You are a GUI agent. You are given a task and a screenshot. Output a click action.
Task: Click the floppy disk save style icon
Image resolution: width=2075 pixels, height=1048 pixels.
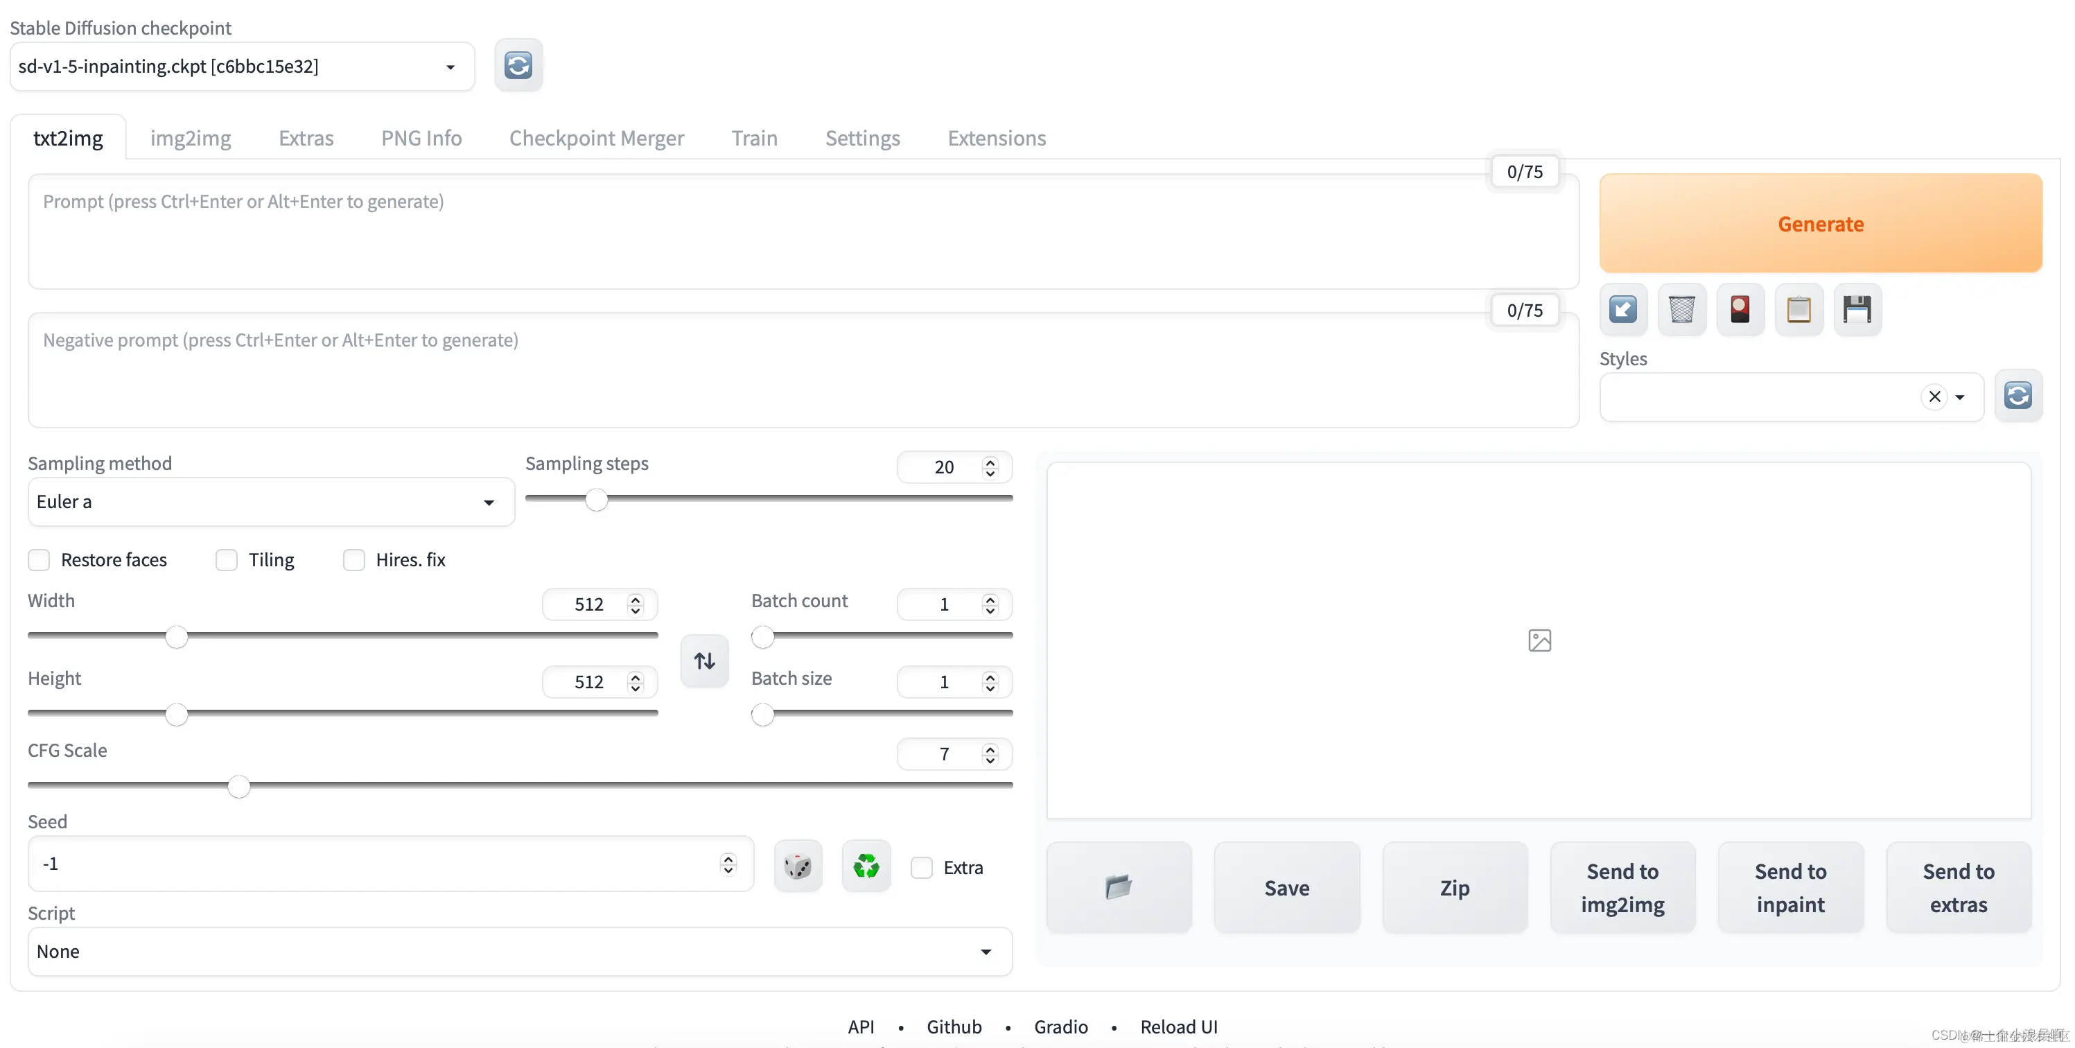pos(1857,309)
